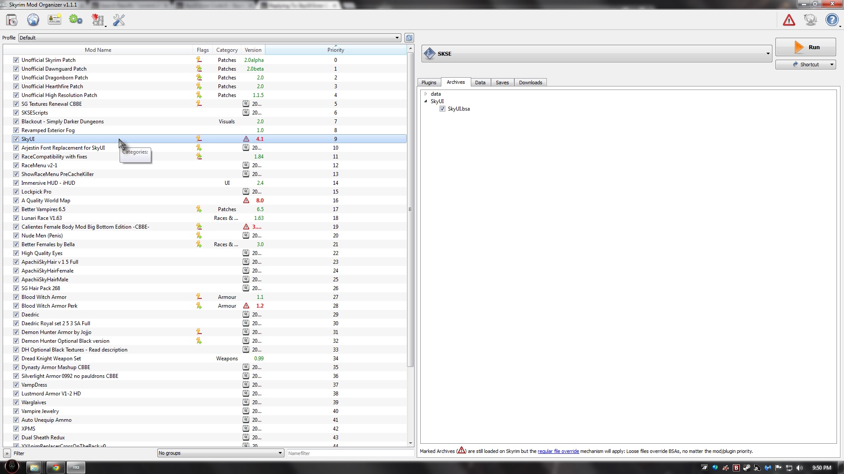Click the Steam icon in system tray
Viewport: 844px width, 474px height.
point(746,467)
